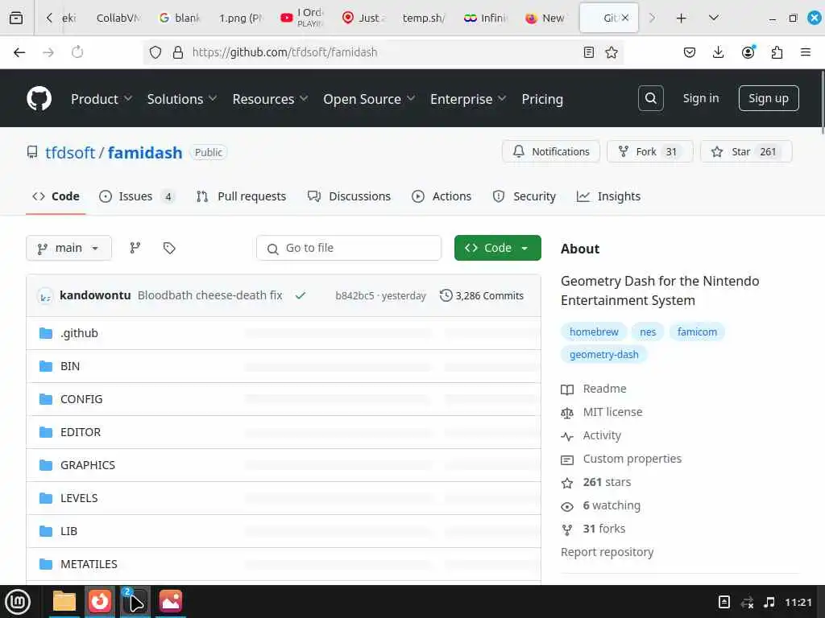Go back to the previous page
Screen dimensions: 825x618
(x=19, y=52)
